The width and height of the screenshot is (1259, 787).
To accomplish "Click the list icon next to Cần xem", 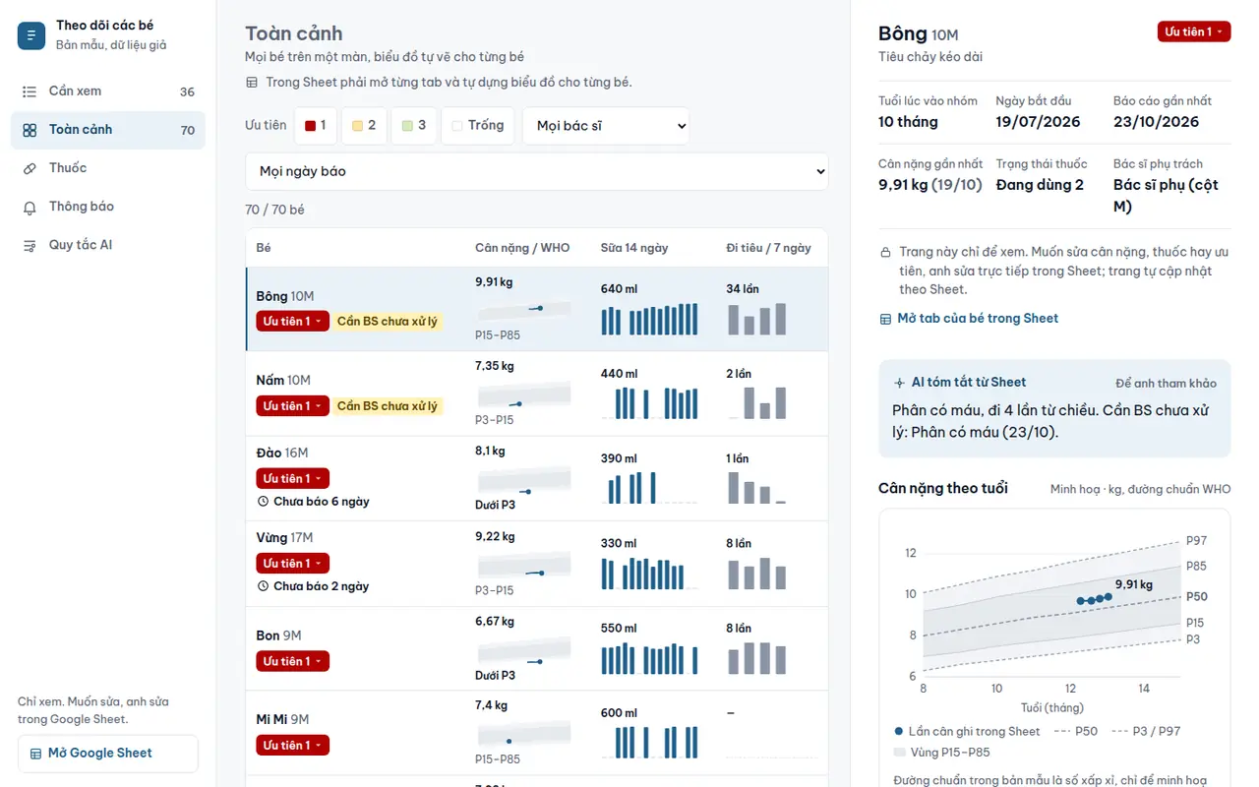I will (x=30, y=91).
